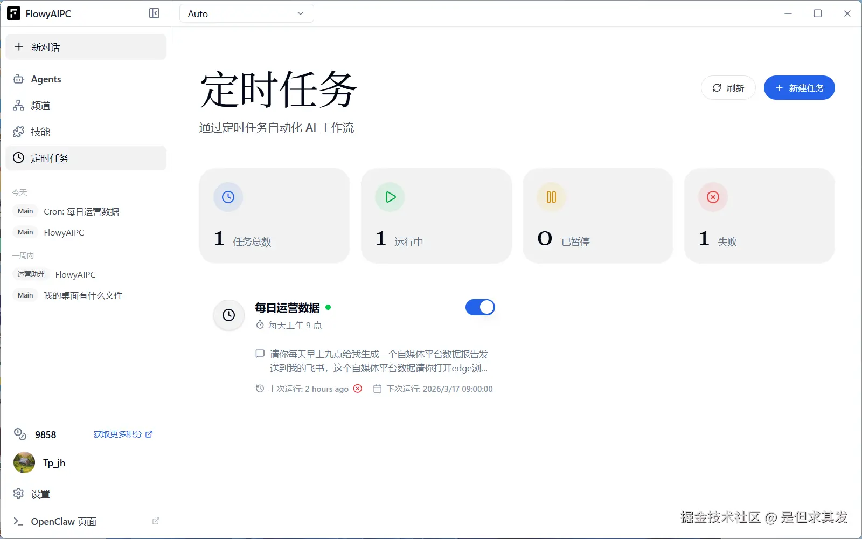Click the running tasks 运行中 card

(x=436, y=216)
